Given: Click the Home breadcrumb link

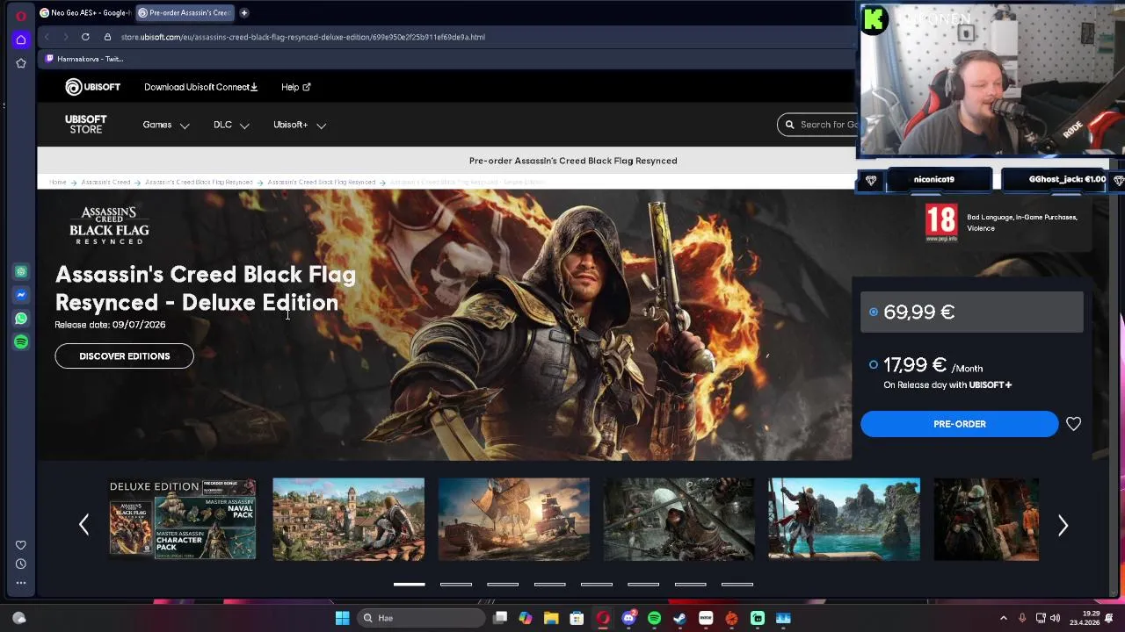Looking at the screenshot, I should 58,182.
